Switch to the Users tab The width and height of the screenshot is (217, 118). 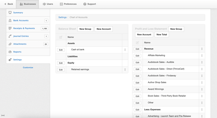(48, 4)
